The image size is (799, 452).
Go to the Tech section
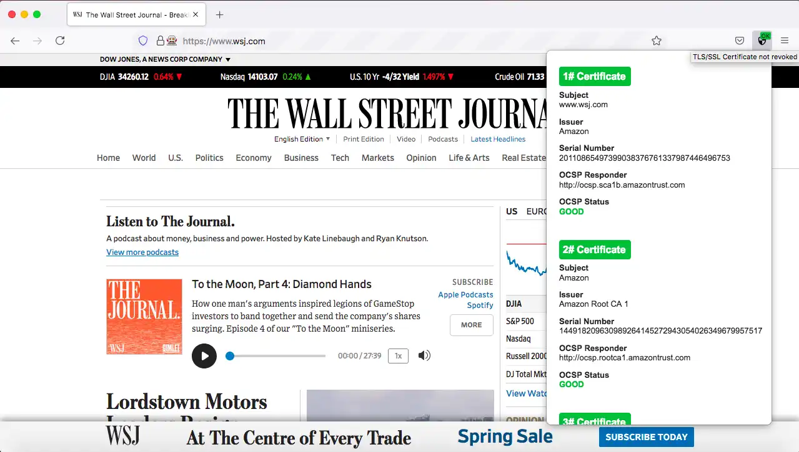[340, 158]
